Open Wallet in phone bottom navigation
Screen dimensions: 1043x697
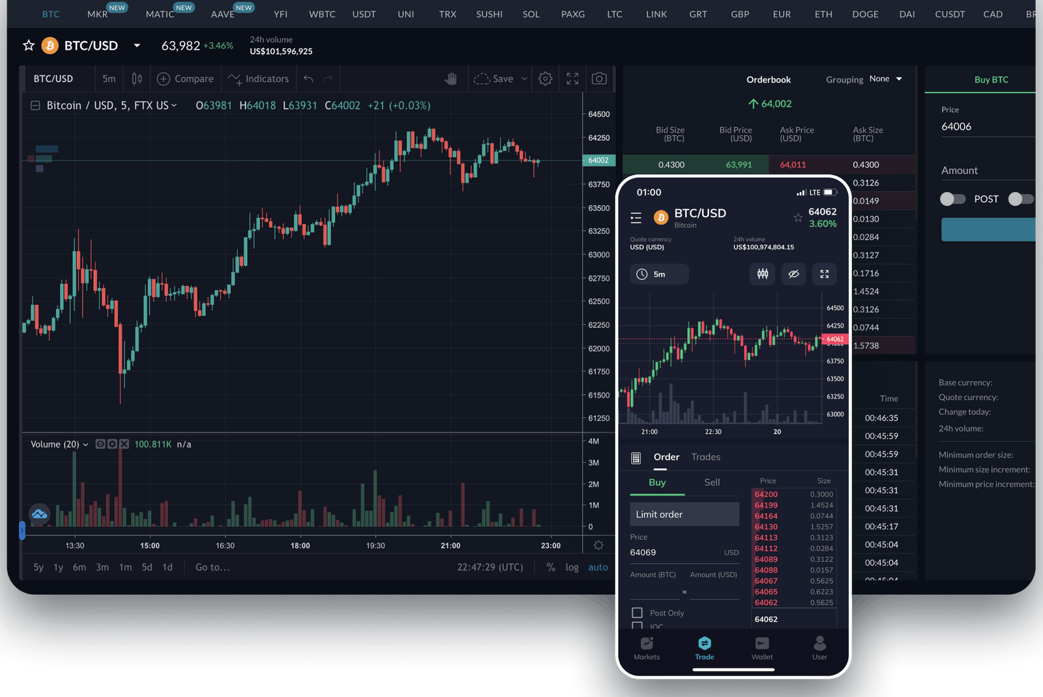(762, 648)
